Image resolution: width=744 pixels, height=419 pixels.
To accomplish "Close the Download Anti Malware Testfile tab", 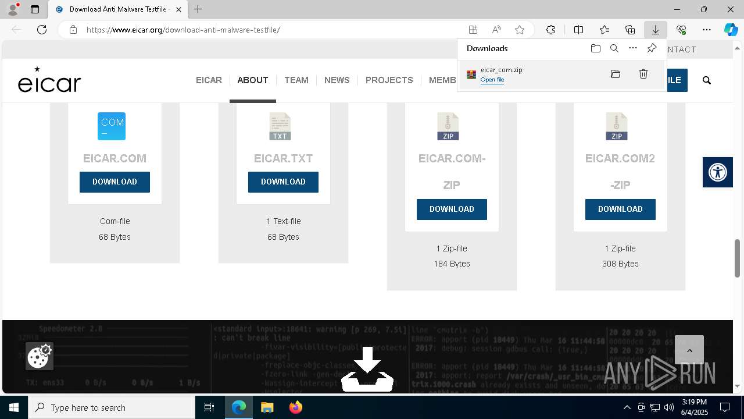I will pos(178,9).
